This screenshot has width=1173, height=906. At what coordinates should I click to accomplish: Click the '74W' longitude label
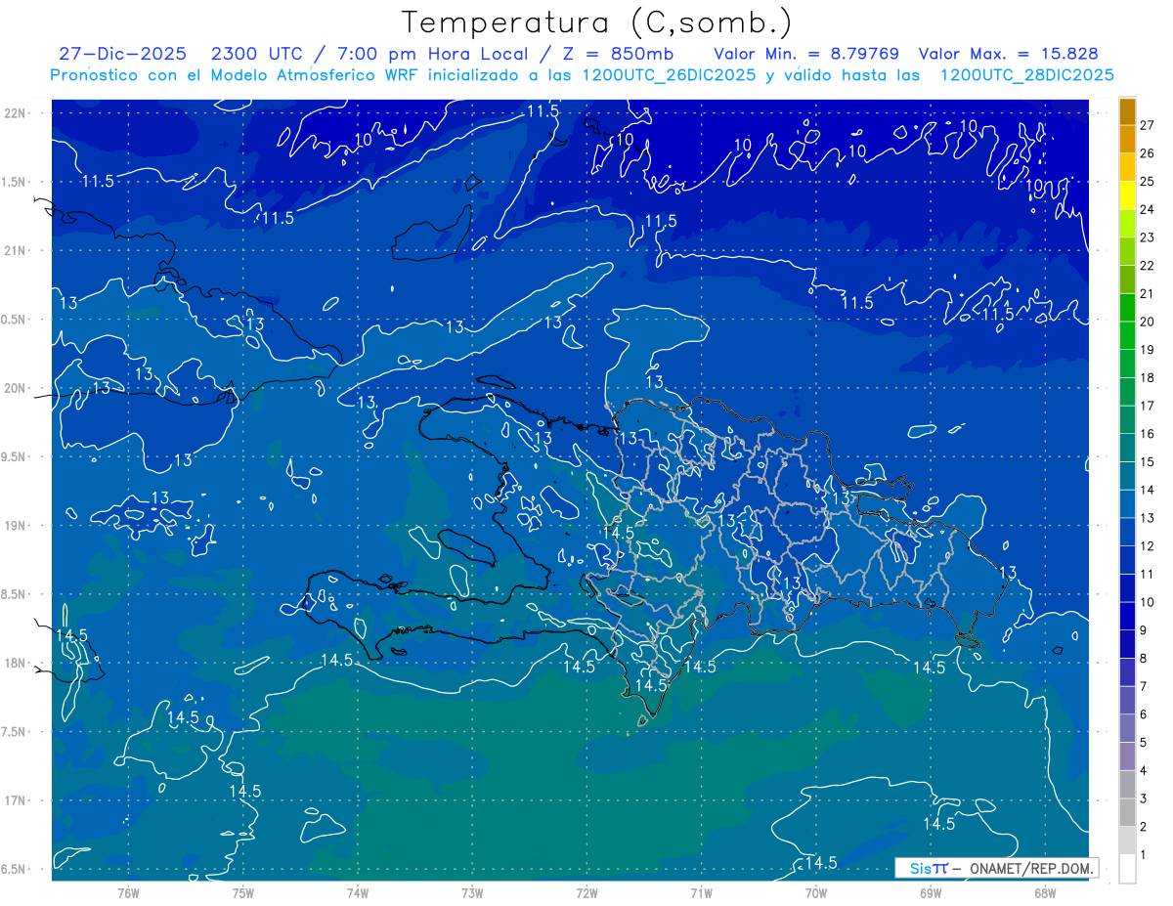tap(358, 892)
